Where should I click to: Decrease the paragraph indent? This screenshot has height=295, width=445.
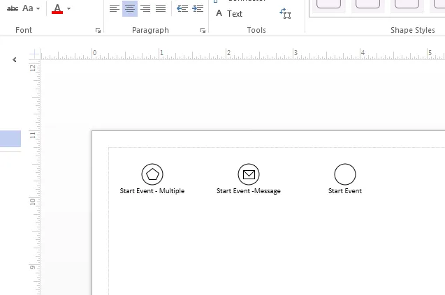pos(182,8)
